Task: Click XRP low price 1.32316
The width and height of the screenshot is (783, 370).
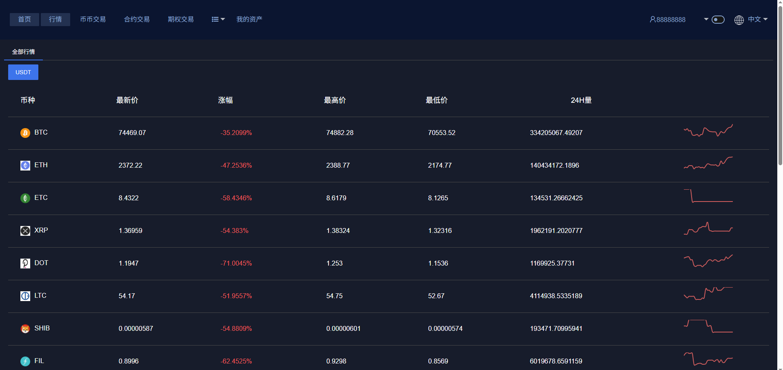Action: (x=440, y=231)
